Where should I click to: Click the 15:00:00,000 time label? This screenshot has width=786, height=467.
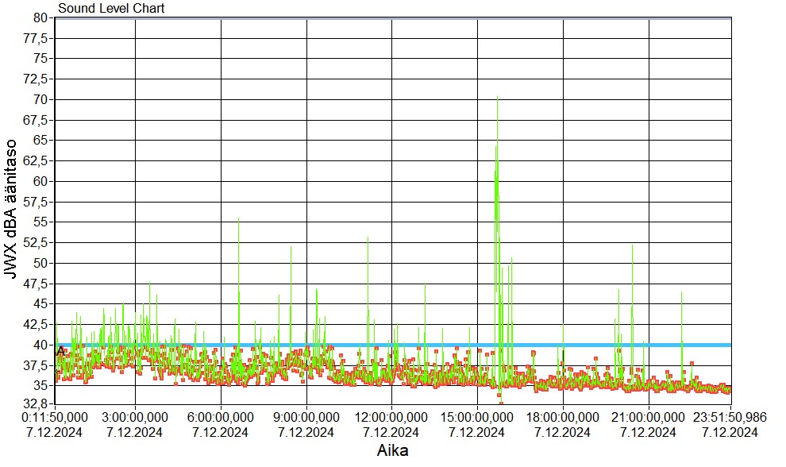click(478, 417)
